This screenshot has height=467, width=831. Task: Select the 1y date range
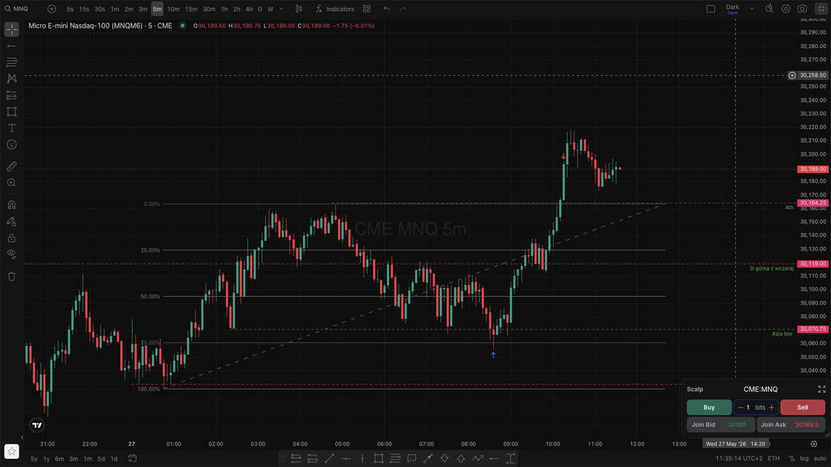[x=46, y=459]
